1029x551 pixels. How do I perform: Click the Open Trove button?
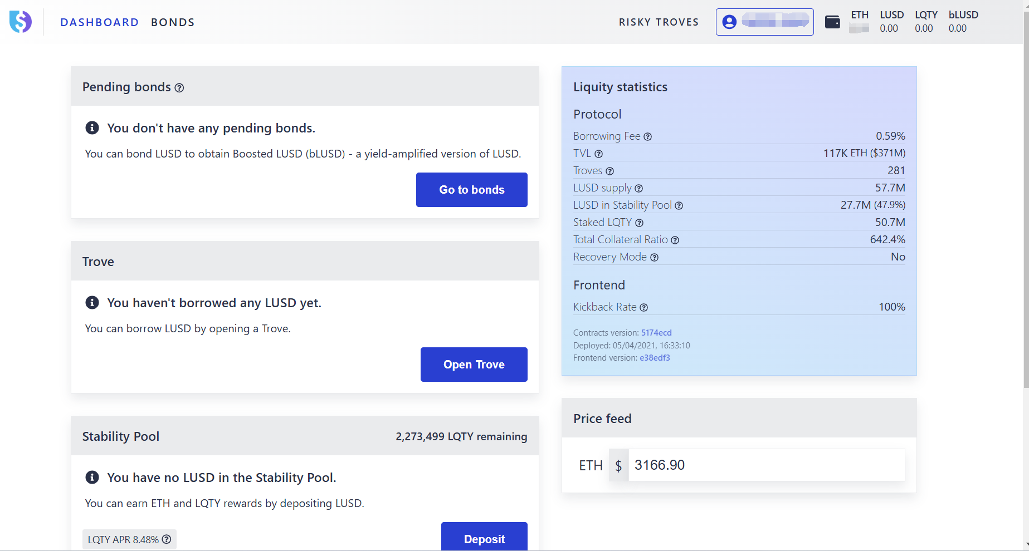click(474, 365)
